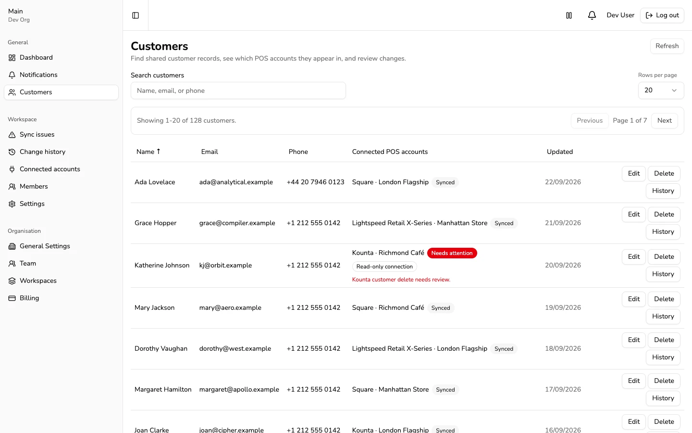
Task: Click the General Settings building icon
Action: (12, 246)
